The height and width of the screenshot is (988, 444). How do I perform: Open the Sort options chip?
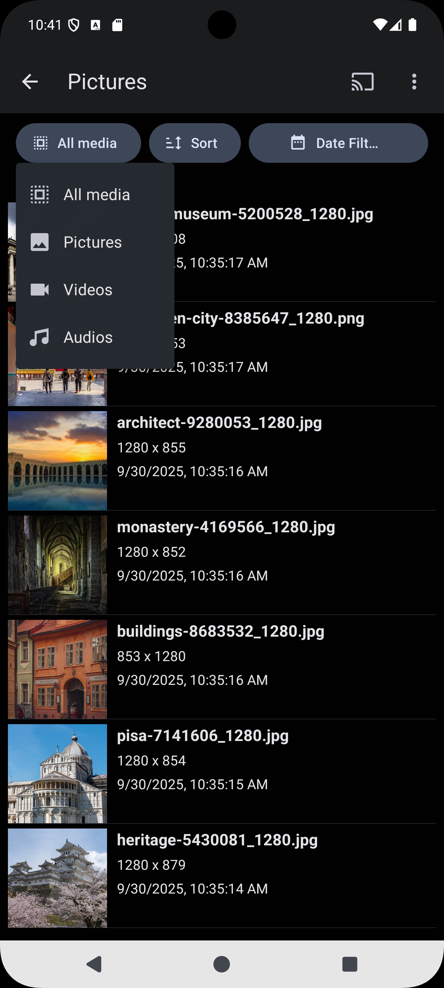tap(195, 143)
